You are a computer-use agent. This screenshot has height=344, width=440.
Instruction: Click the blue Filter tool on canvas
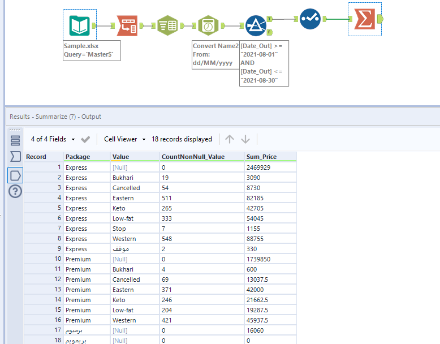point(256,25)
